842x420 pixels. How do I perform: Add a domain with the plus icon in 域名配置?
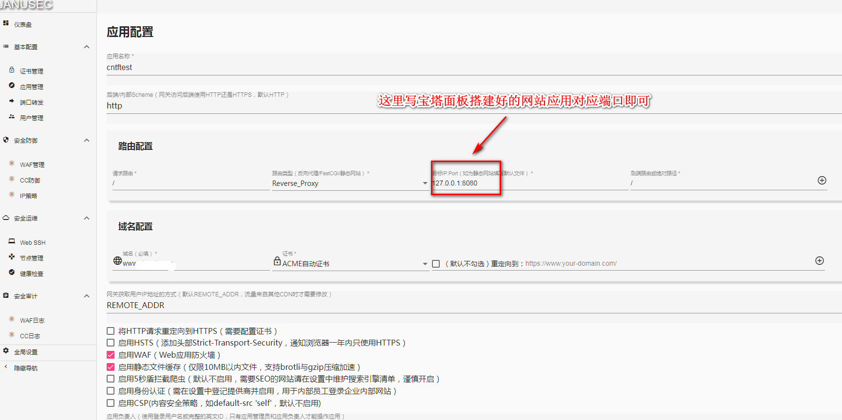coord(820,261)
